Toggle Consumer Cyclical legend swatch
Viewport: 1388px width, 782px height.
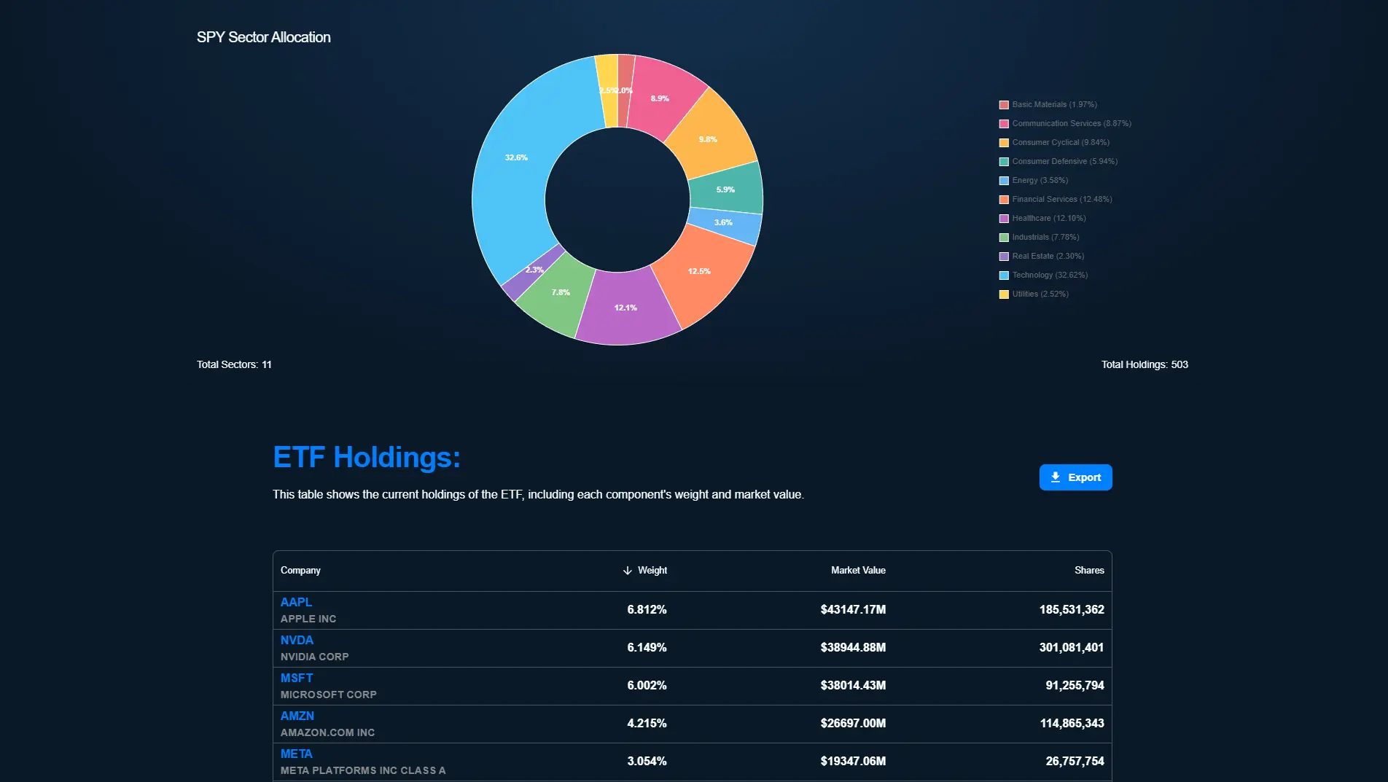(x=1004, y=143)
